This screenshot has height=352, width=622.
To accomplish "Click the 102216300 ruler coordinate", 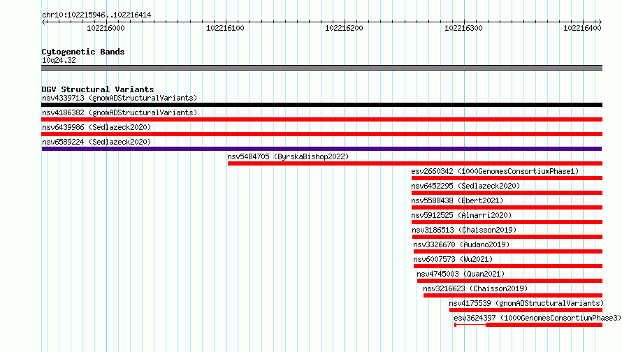I will pyautogui.click(x=463, y=28).
